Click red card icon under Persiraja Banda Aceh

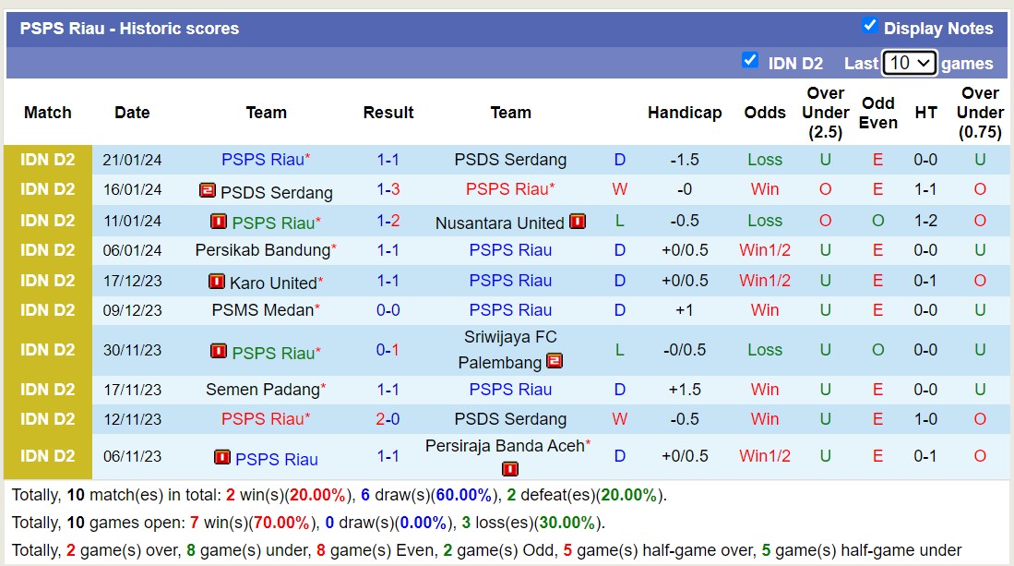(x=510, y=469)
